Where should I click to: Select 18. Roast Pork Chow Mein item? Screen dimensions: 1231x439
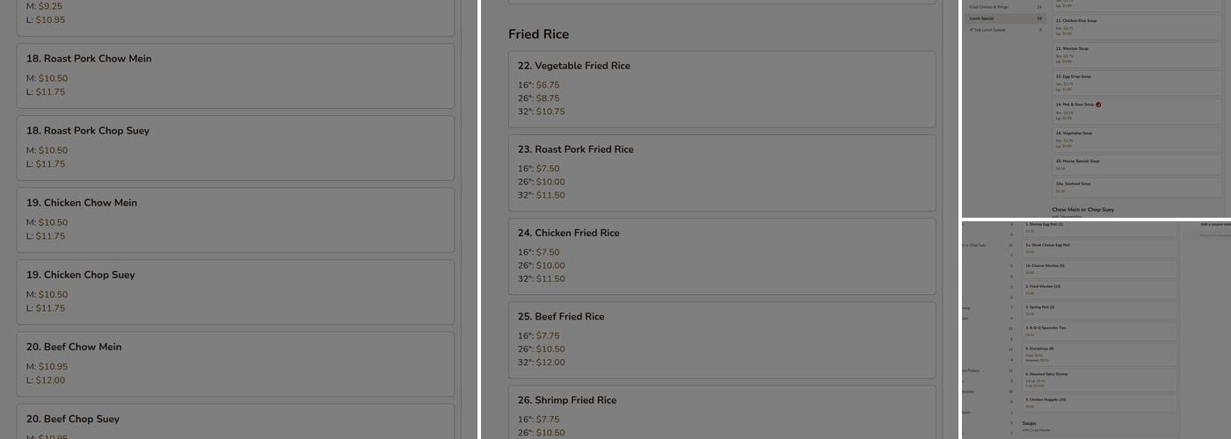point(235,76)
